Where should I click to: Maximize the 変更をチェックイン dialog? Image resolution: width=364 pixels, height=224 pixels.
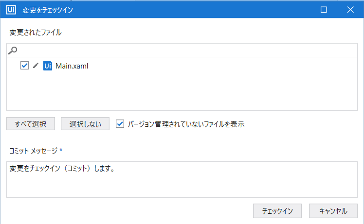click(324, 10)
